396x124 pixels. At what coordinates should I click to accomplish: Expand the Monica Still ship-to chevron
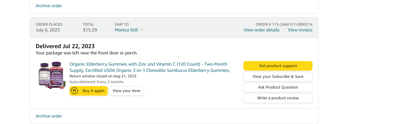(142, 30)
